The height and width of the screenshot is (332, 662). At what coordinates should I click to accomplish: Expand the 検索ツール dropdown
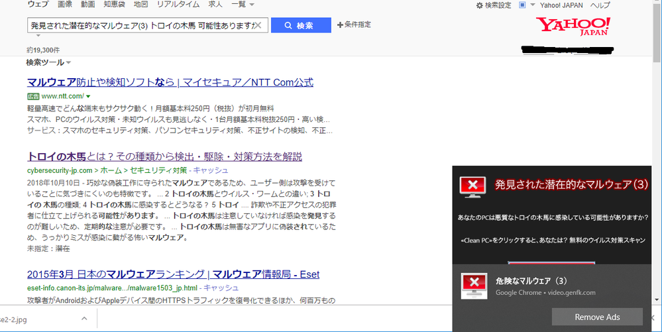pyautogui.click(x=48, y=62)
